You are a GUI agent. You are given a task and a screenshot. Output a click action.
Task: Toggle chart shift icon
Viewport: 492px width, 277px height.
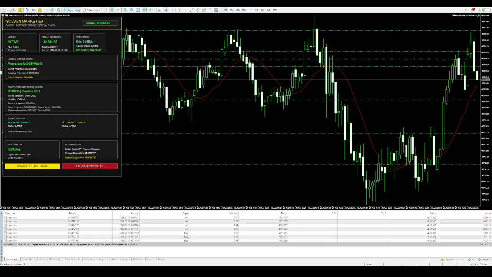point(151,10)
